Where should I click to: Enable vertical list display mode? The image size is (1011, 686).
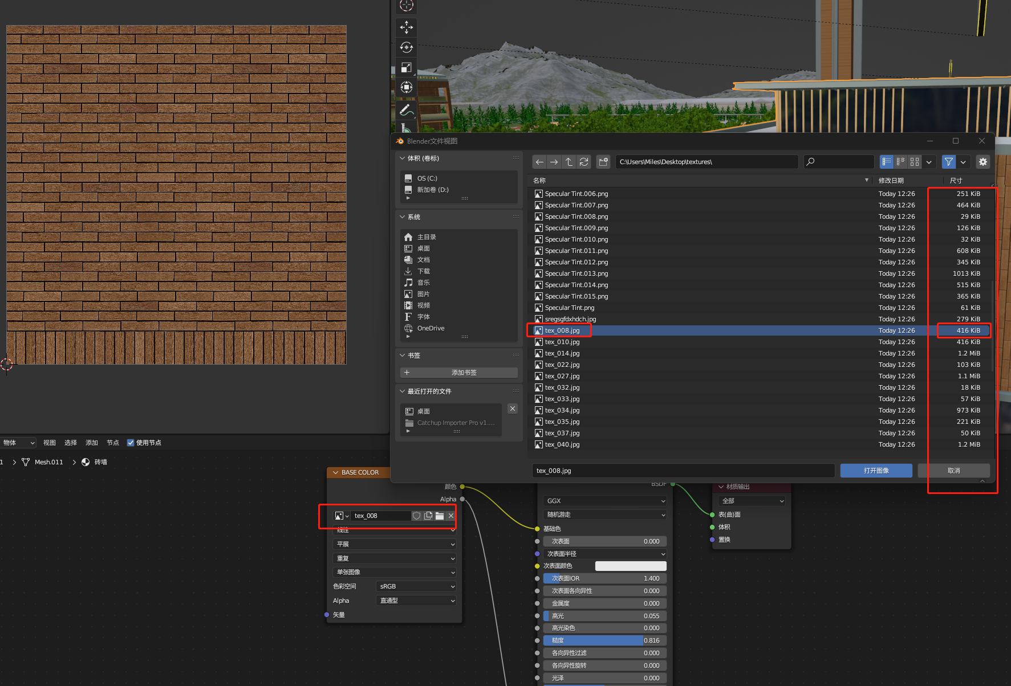click(x=887, y=162)
